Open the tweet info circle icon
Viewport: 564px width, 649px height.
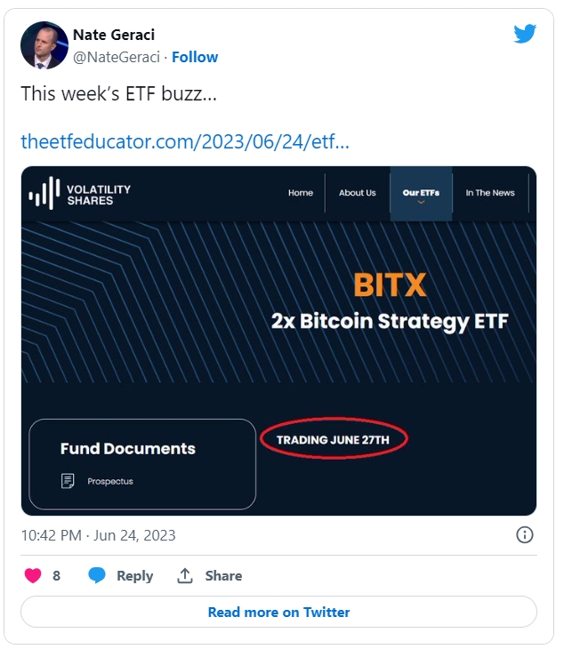click(x=525, y=534)
